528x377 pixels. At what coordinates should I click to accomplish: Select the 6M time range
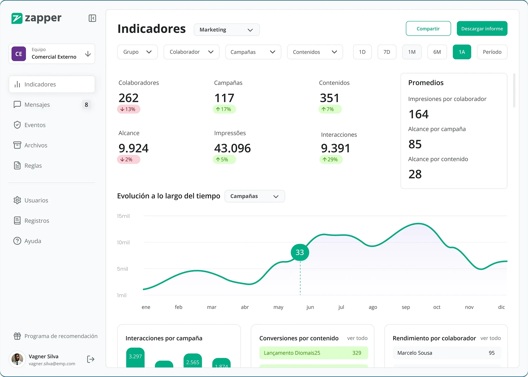437,52
